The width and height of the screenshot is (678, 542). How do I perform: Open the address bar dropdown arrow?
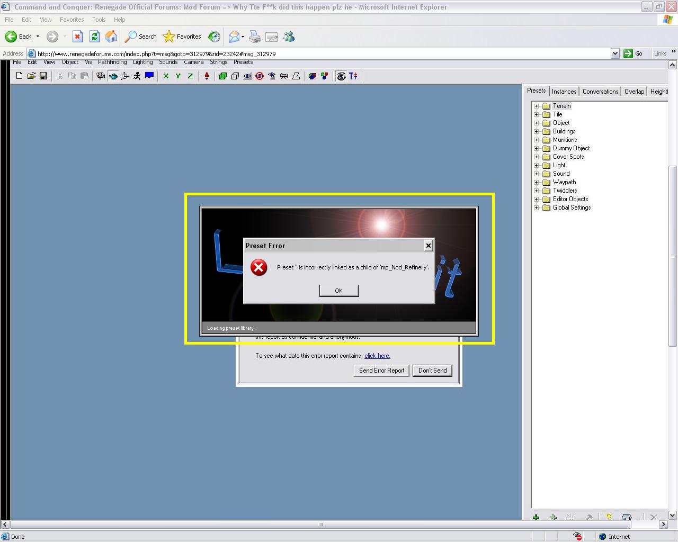(615, 53)
